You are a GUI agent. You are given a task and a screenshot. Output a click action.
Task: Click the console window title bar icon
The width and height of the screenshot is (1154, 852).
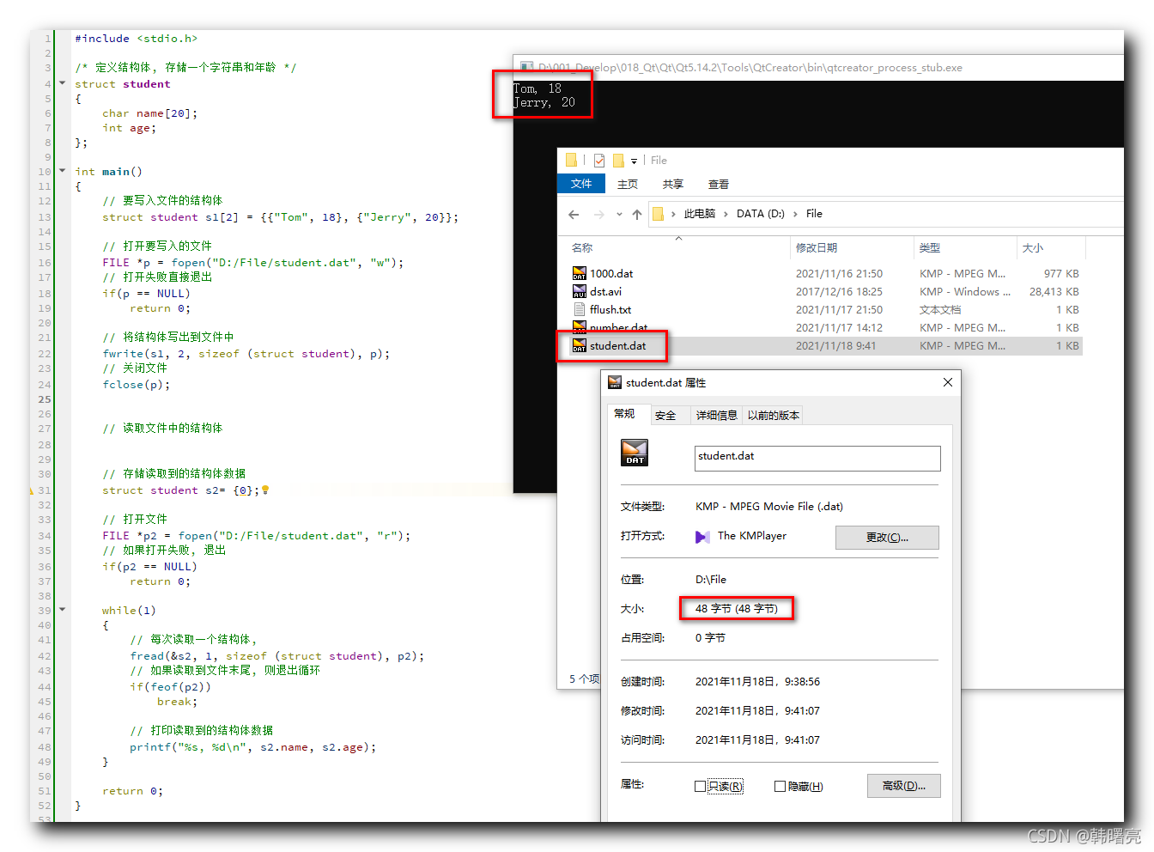click(526, 67)
